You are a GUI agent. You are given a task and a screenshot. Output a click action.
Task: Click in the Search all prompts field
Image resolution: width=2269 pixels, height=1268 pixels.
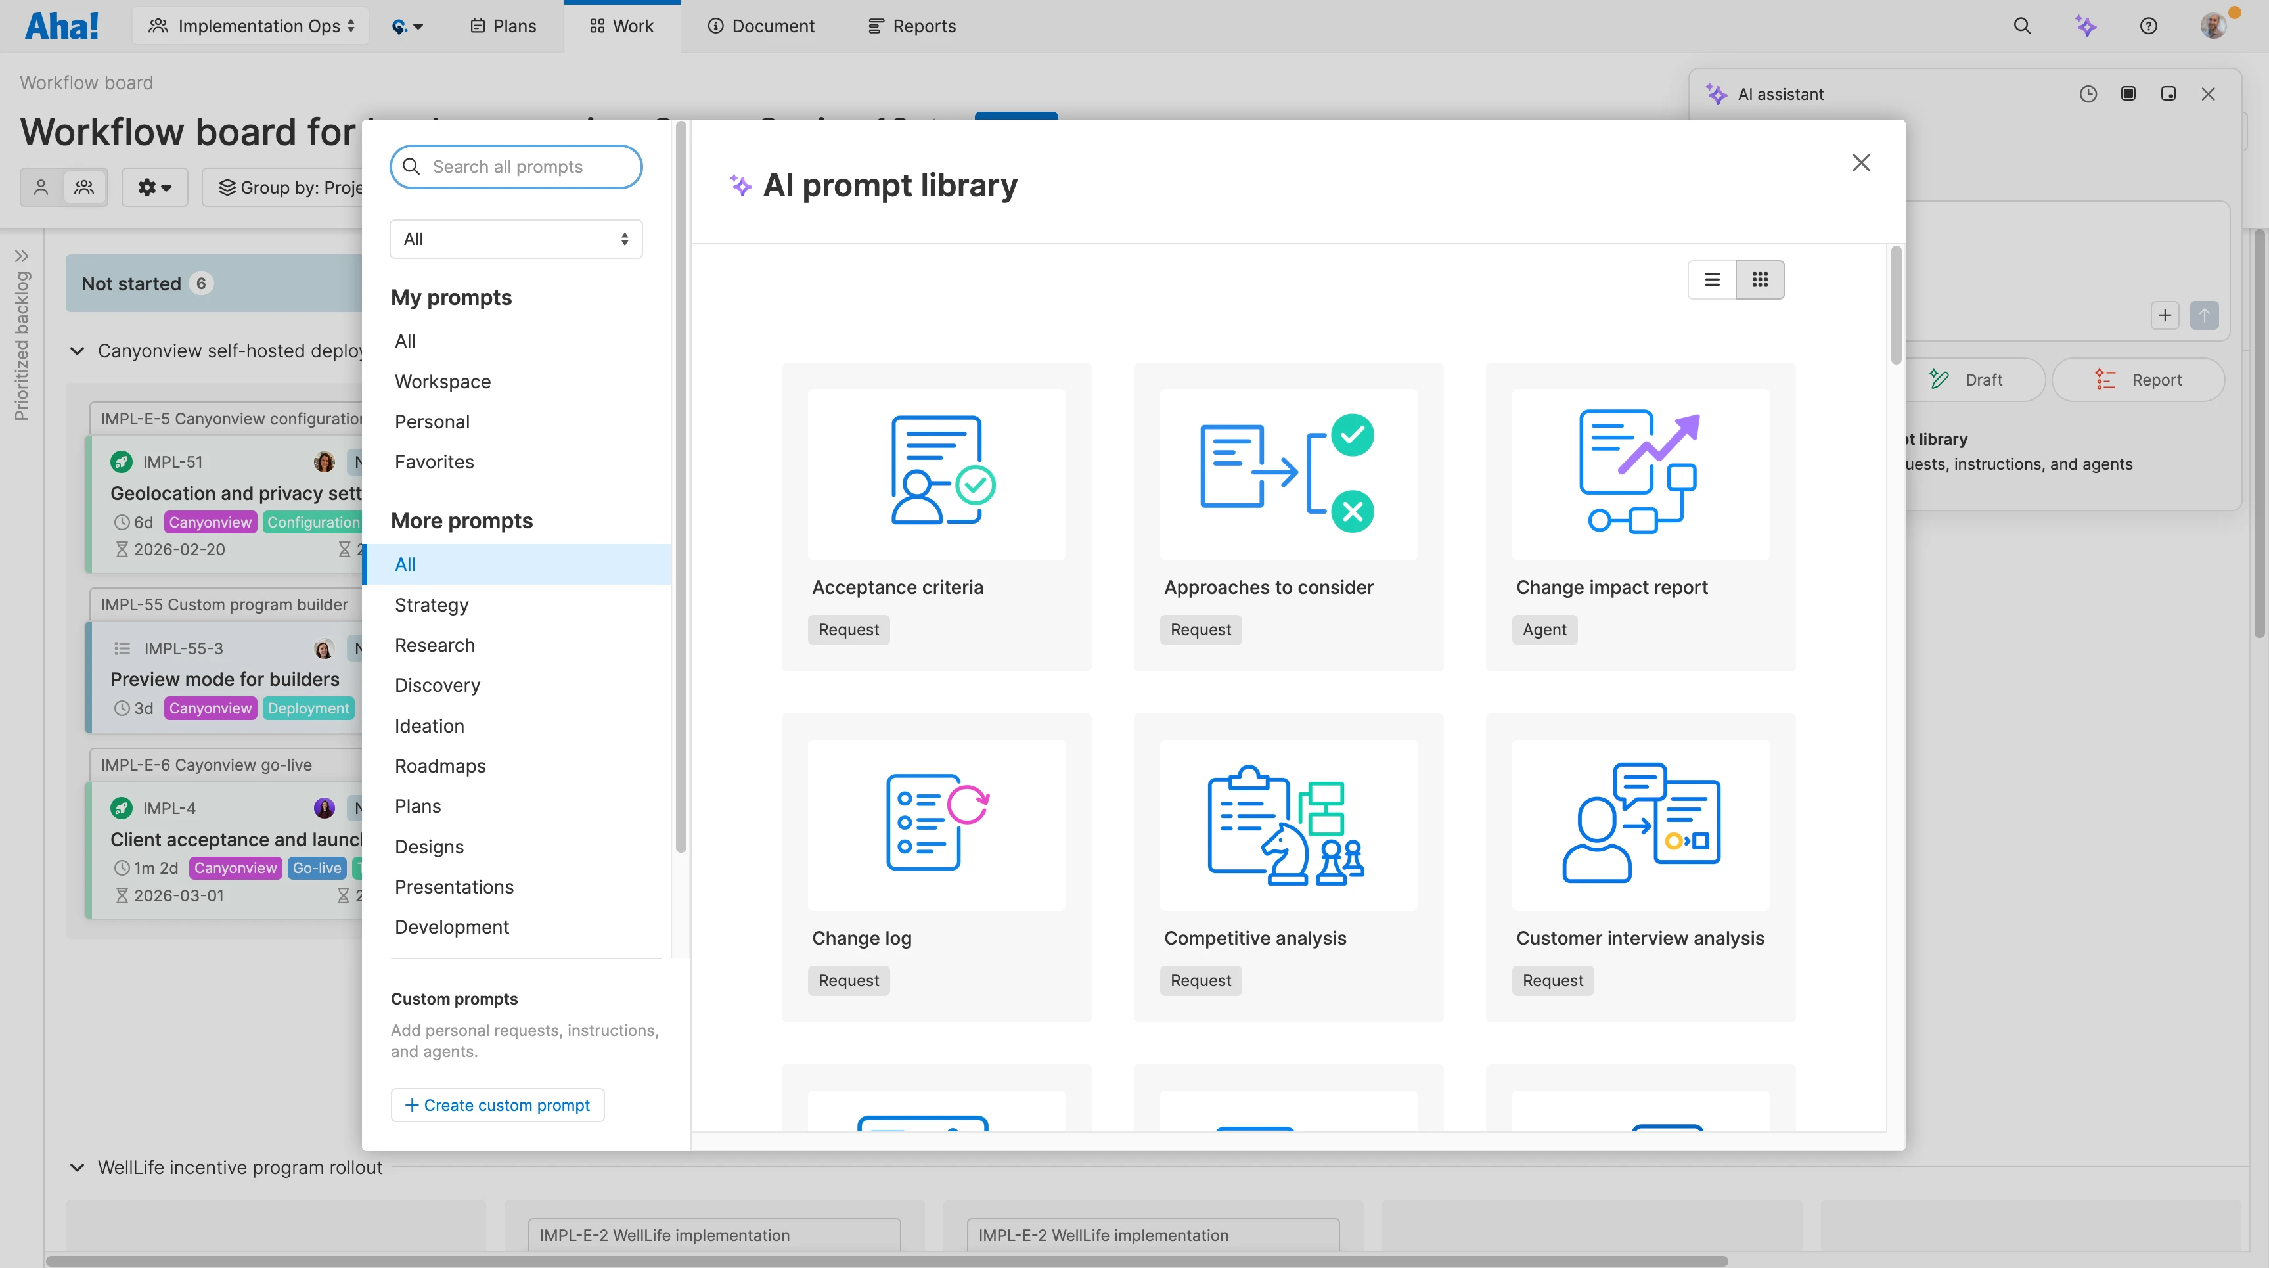point(515,166)
